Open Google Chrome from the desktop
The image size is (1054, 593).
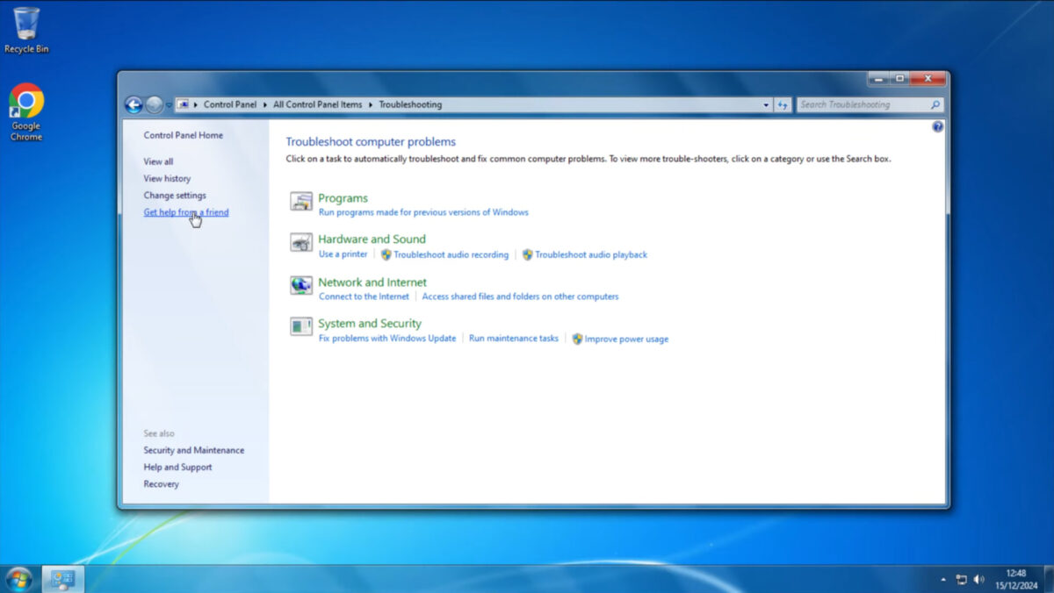(x=25, y=99)
